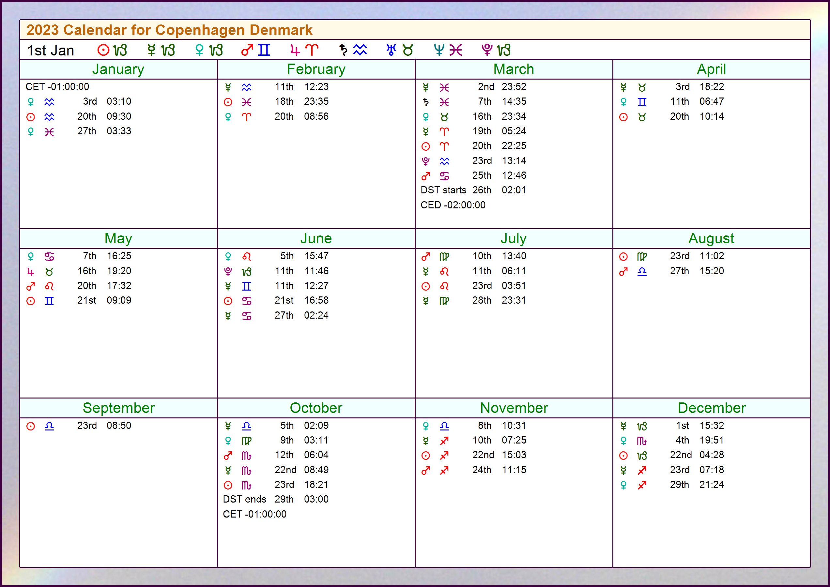Screen dimensions: 830x587
Task: Click time '23:52' in March
Action: point(514,87)
